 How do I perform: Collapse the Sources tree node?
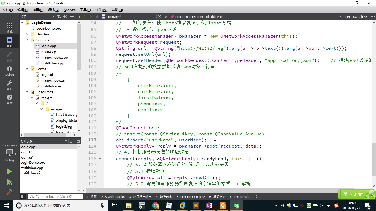pos(27,40)
